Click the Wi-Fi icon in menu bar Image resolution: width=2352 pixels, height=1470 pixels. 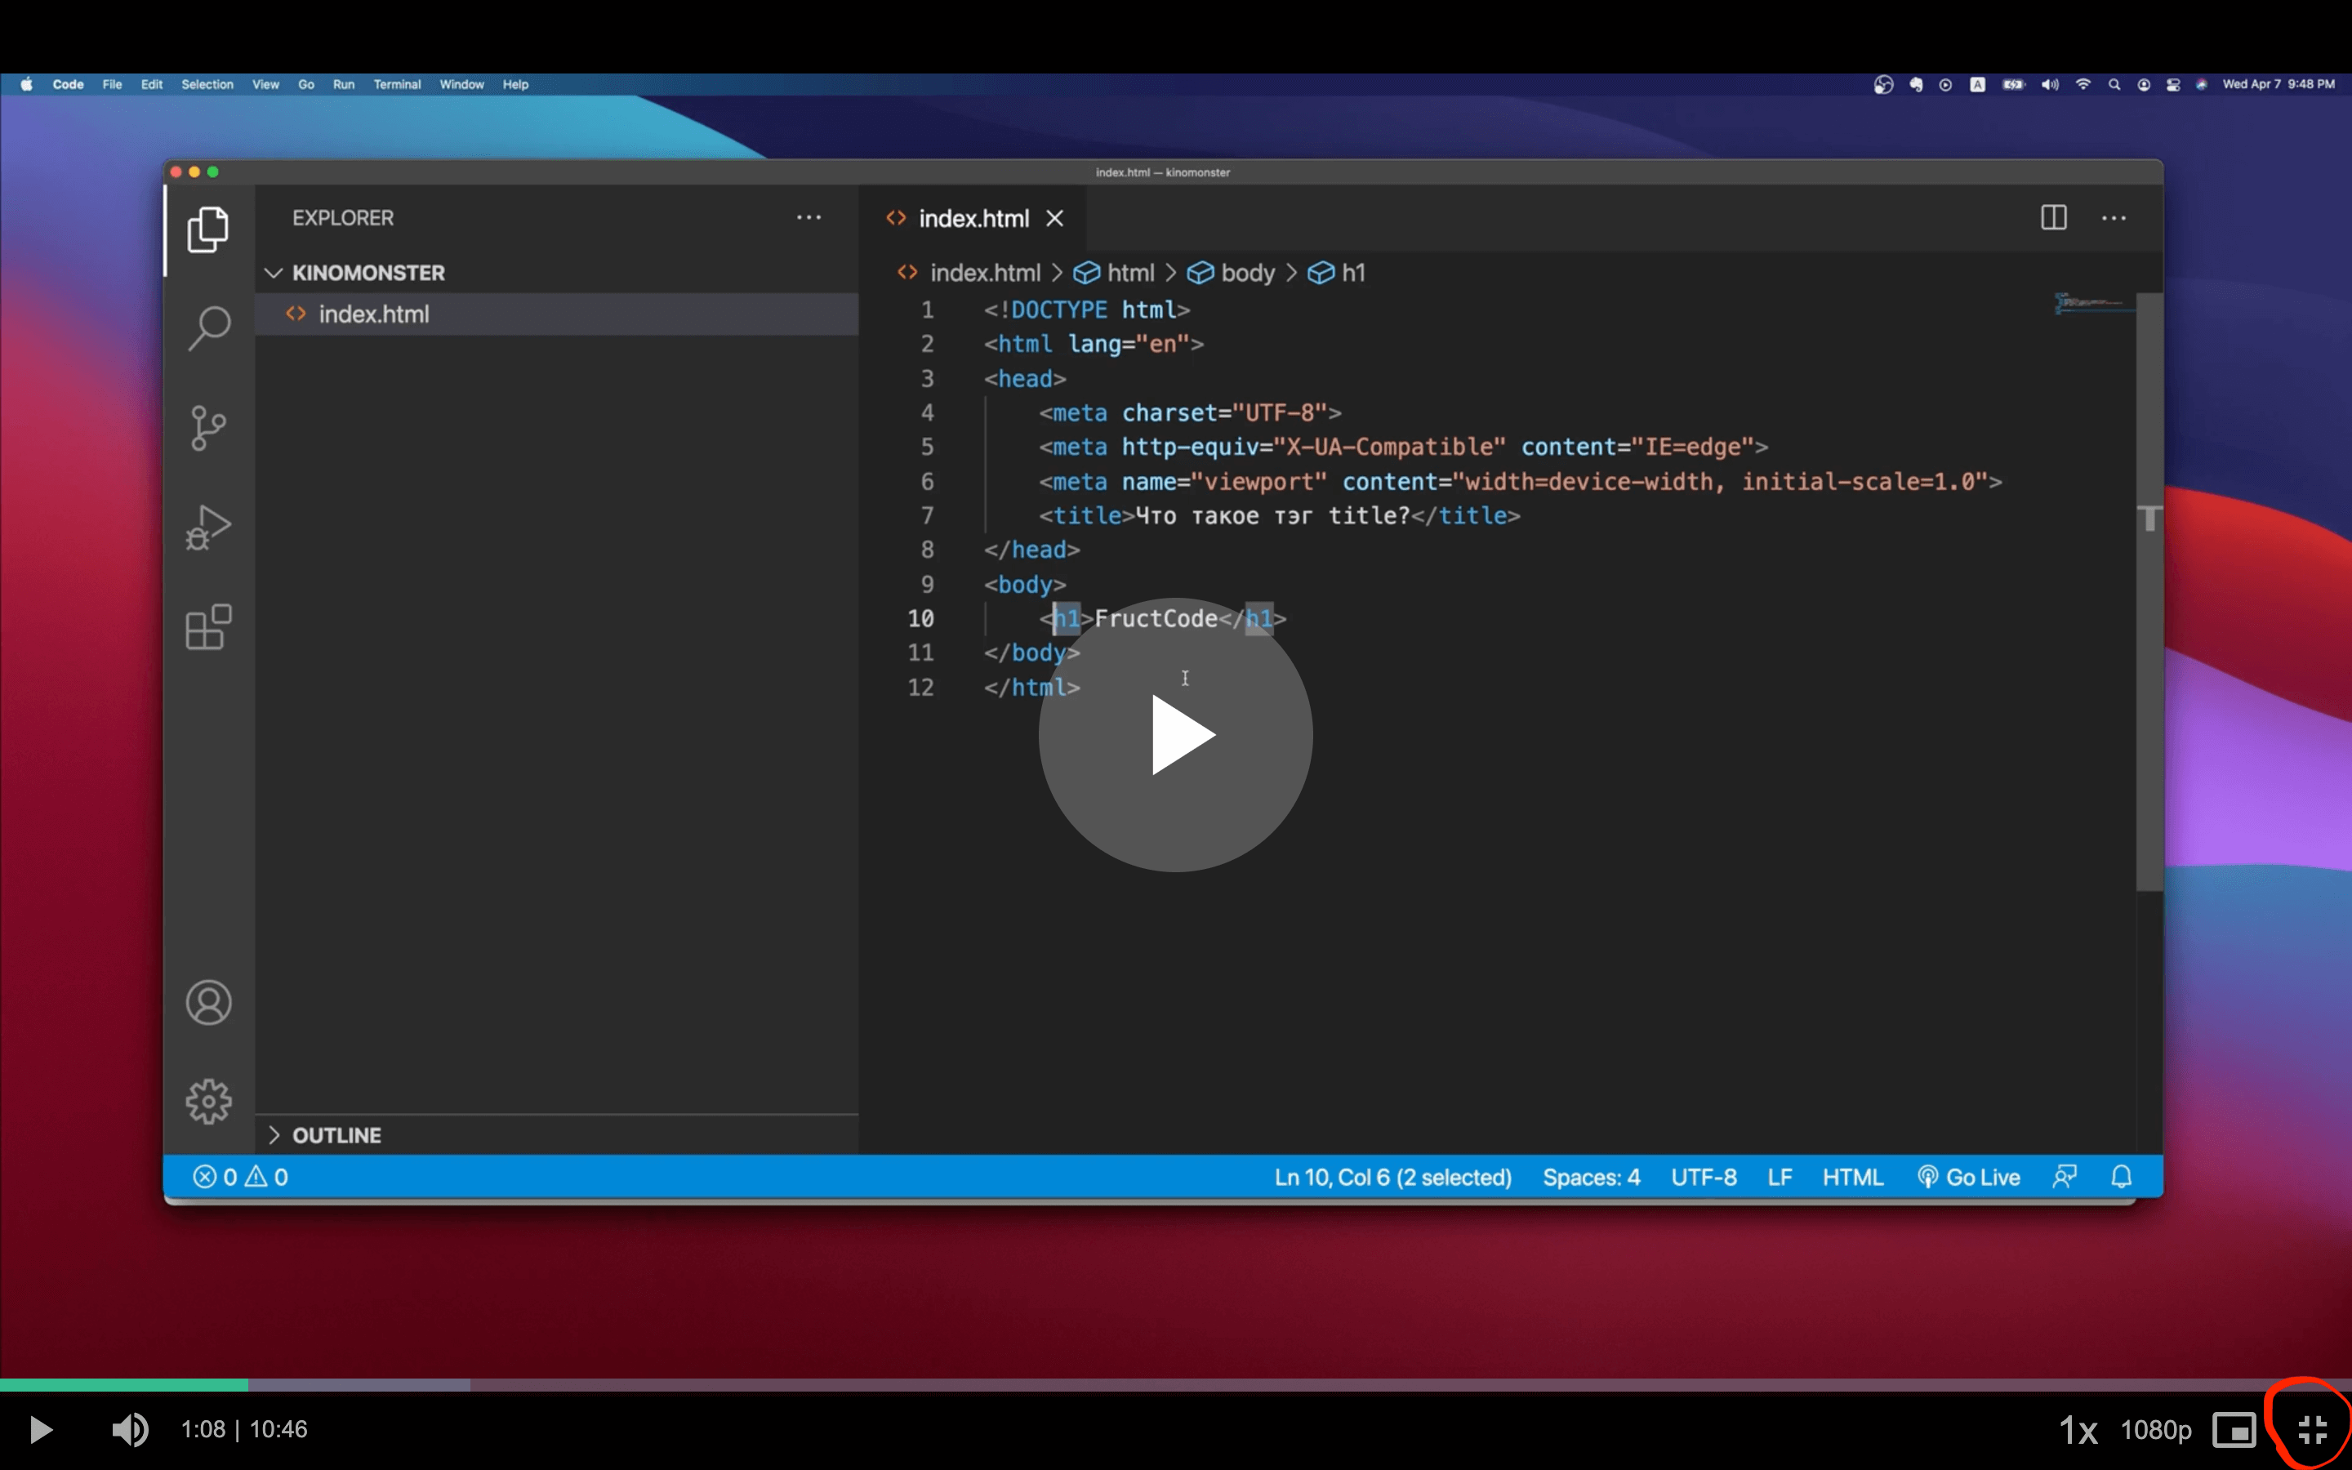tap(2082, 85)
